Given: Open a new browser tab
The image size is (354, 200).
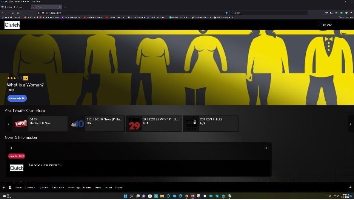Looking at the screenshot, I should click(65, 7).
